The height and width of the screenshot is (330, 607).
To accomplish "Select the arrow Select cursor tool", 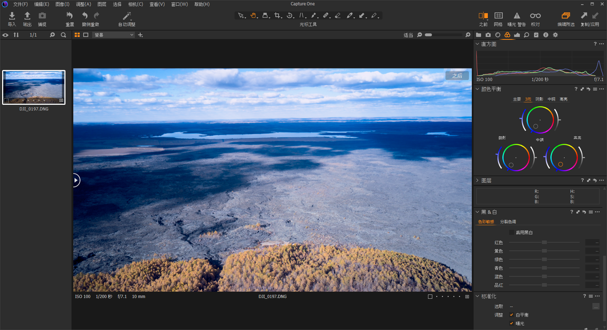I will [x=241, y=16].
